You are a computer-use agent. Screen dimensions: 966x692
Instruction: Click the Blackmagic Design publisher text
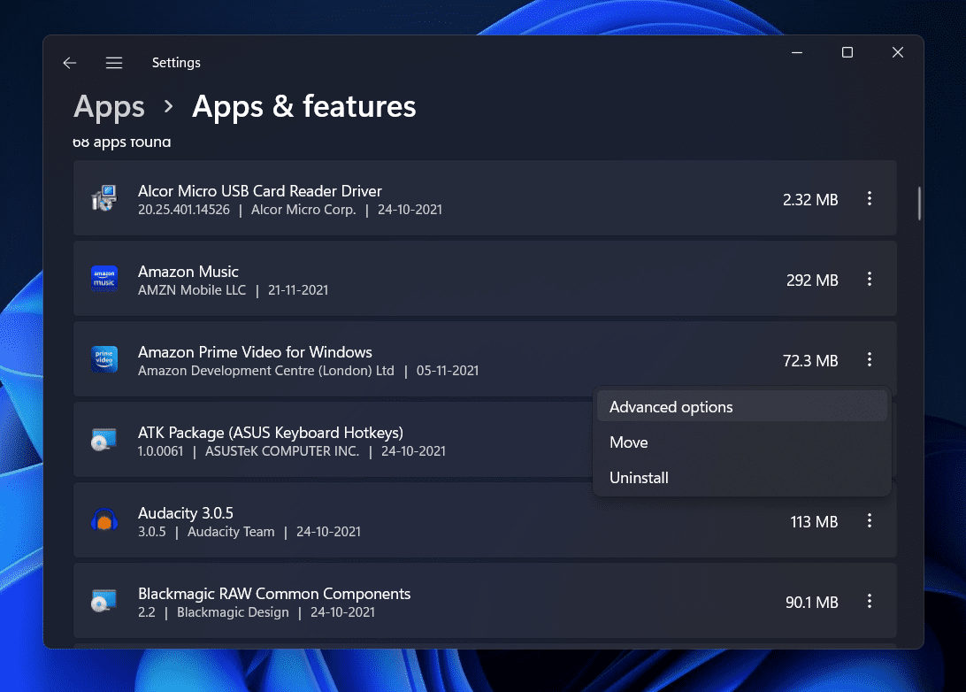tap(233, 612)
